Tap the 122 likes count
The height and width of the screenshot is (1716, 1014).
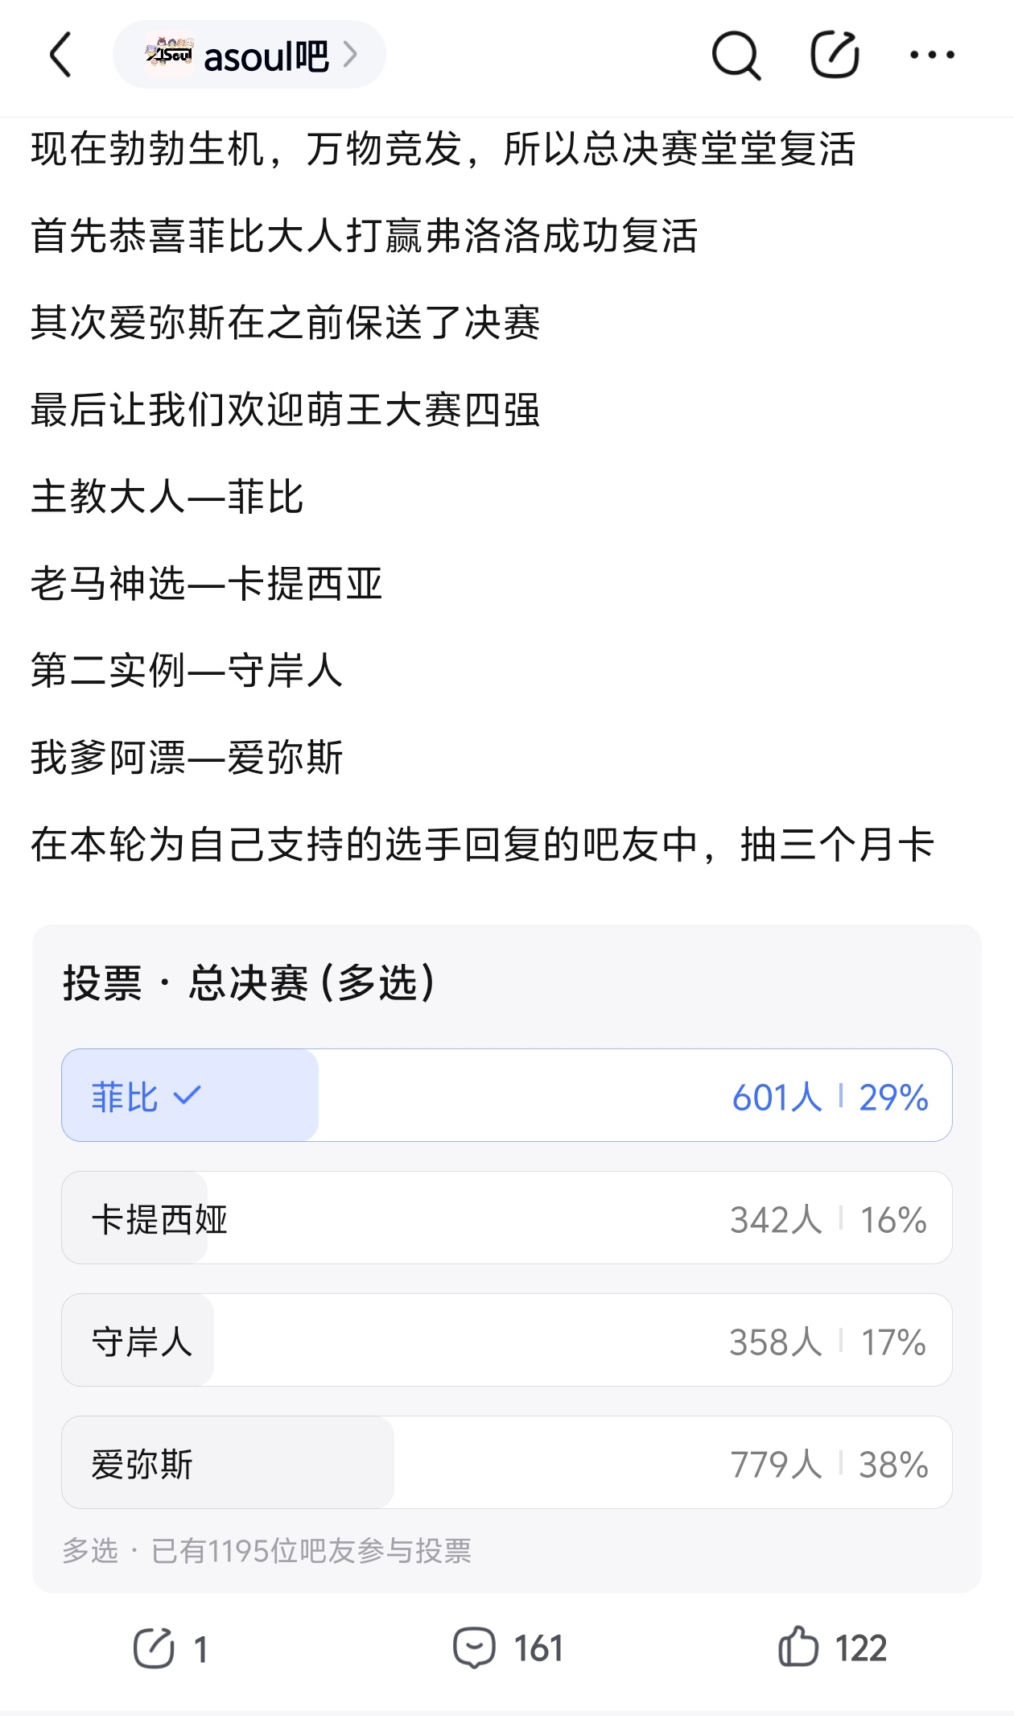coord(860,1648)
